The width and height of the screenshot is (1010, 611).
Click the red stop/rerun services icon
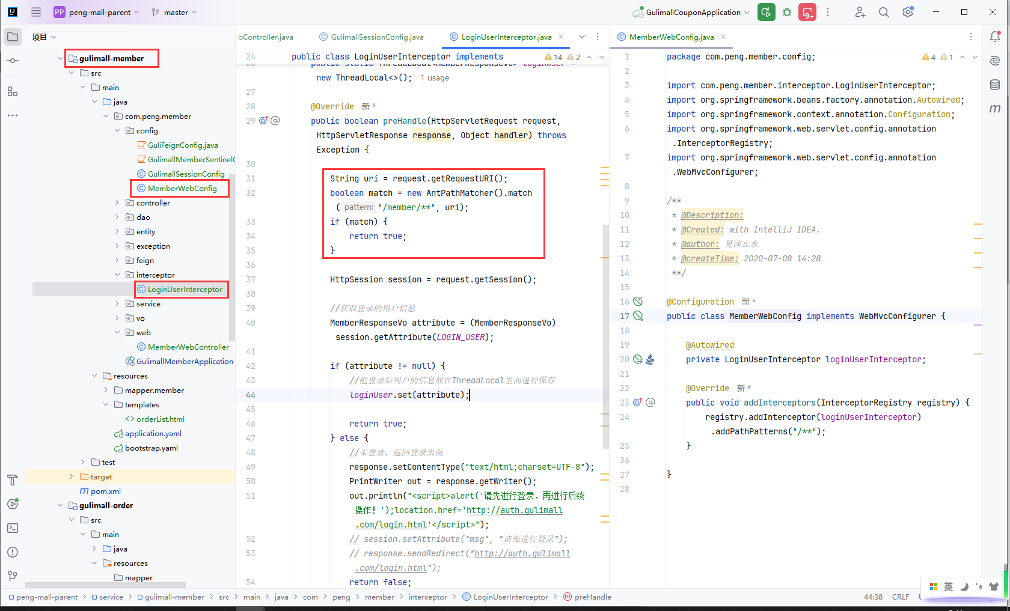point(807,12)
